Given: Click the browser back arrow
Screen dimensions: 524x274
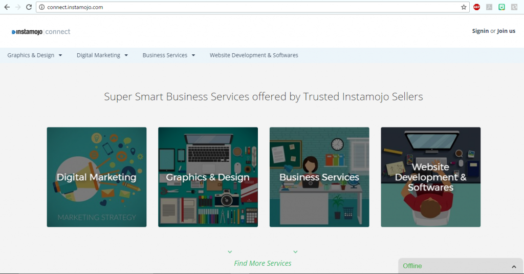Looking at the screenshot, I should (7, 7).
